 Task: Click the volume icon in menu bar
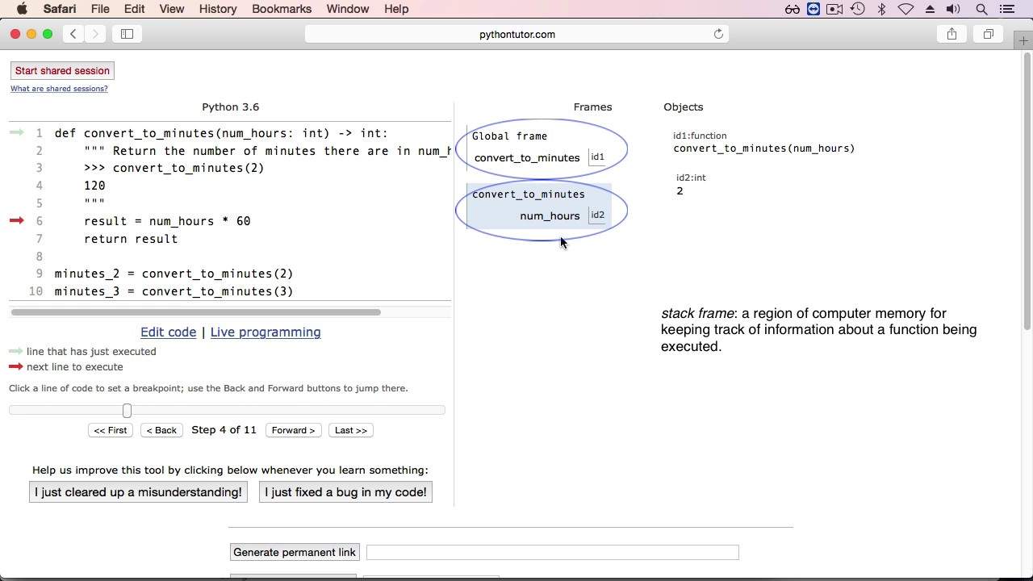point(953,9)
